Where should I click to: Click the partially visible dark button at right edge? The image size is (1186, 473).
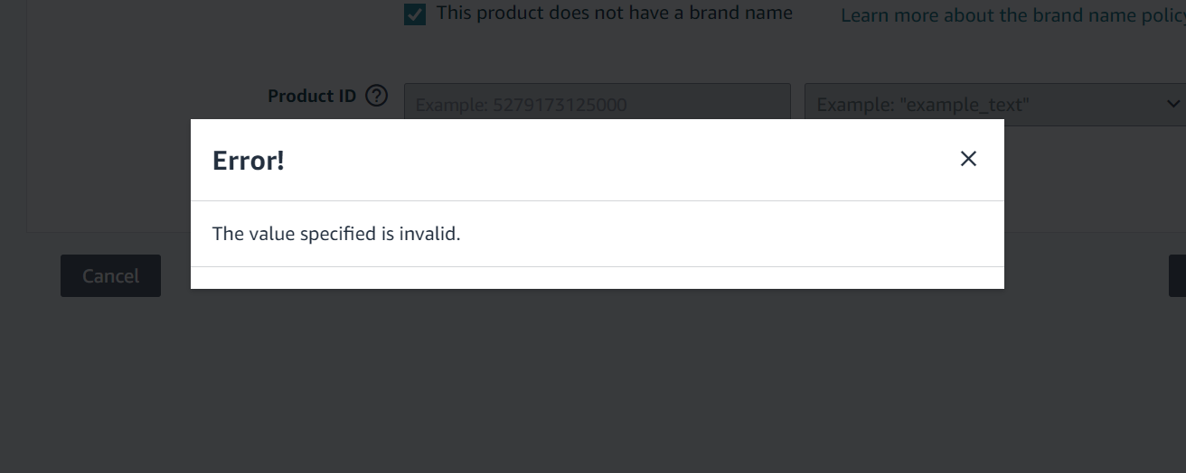coord(1177,276)
